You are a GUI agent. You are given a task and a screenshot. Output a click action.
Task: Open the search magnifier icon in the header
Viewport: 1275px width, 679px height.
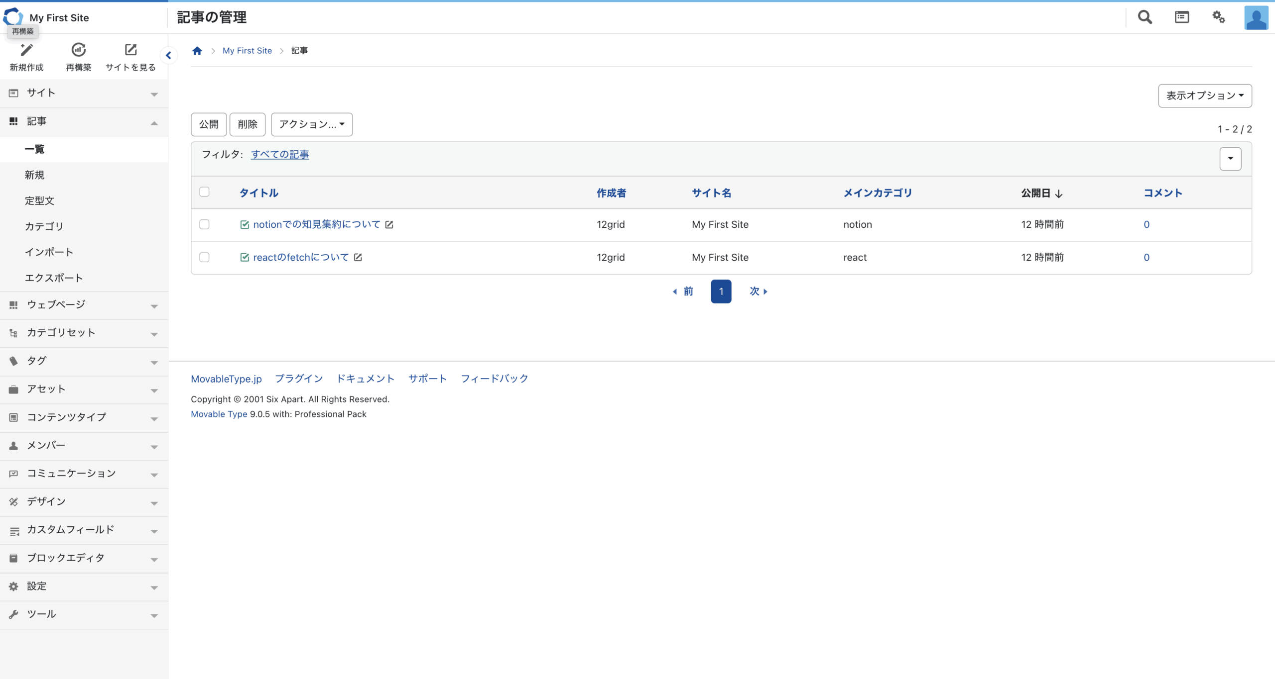tap(1145, 17)
